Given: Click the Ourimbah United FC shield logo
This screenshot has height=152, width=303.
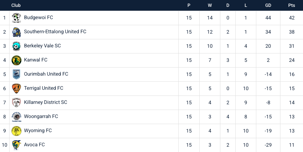Looking at the screenshot, I should (x=16, y=74).
